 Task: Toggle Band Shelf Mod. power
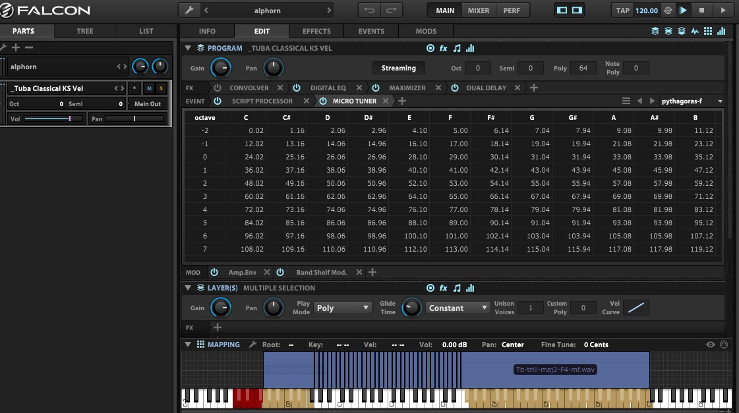point(280,272)
